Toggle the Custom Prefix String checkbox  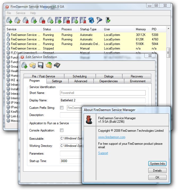62,108
